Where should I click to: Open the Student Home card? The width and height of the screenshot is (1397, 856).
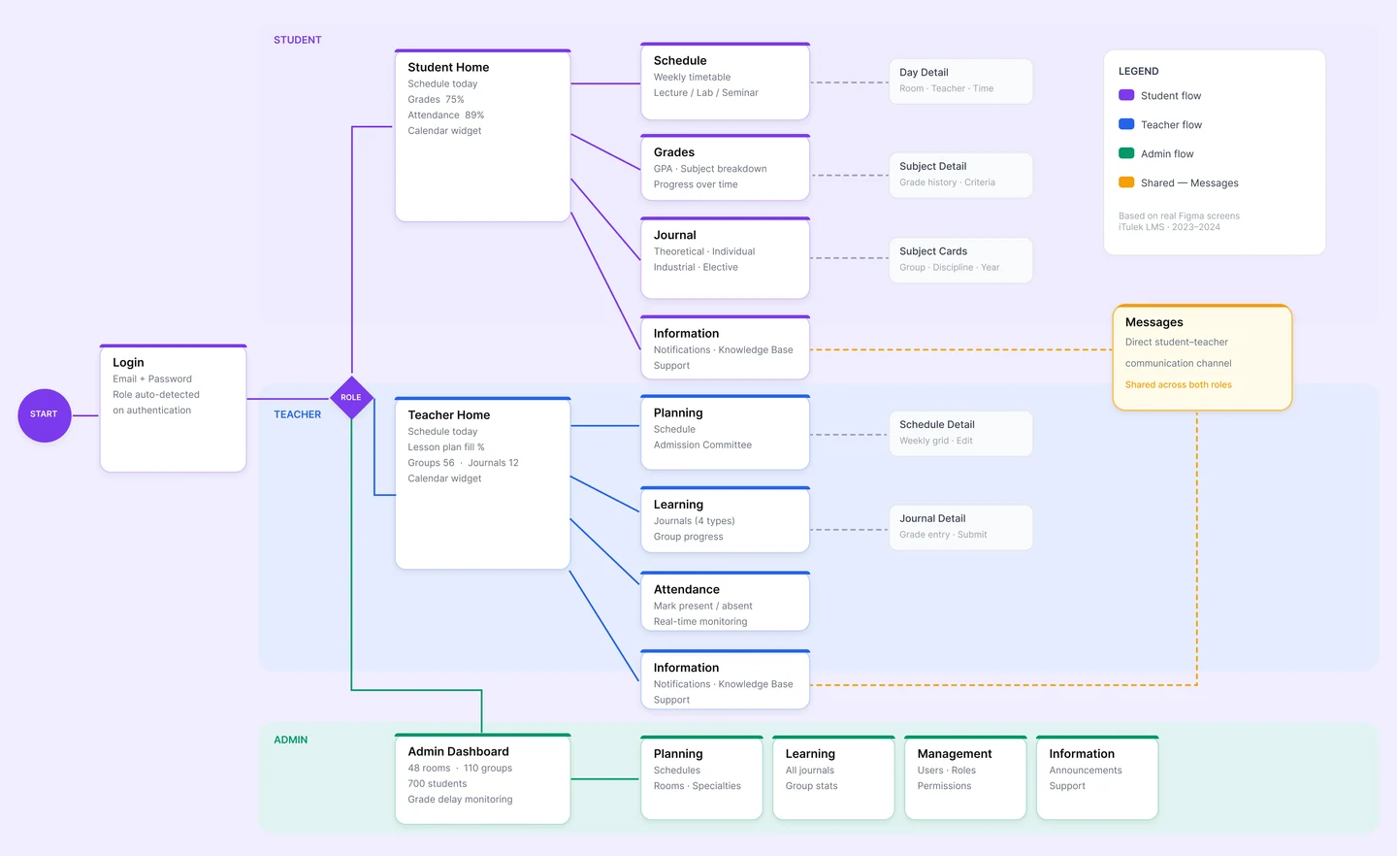click(482, 135)
